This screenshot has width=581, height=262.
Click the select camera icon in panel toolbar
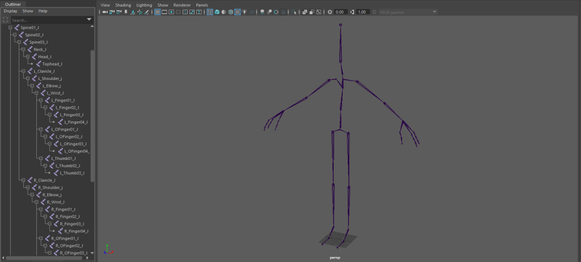pyautogui.click(x=104, y=12)
